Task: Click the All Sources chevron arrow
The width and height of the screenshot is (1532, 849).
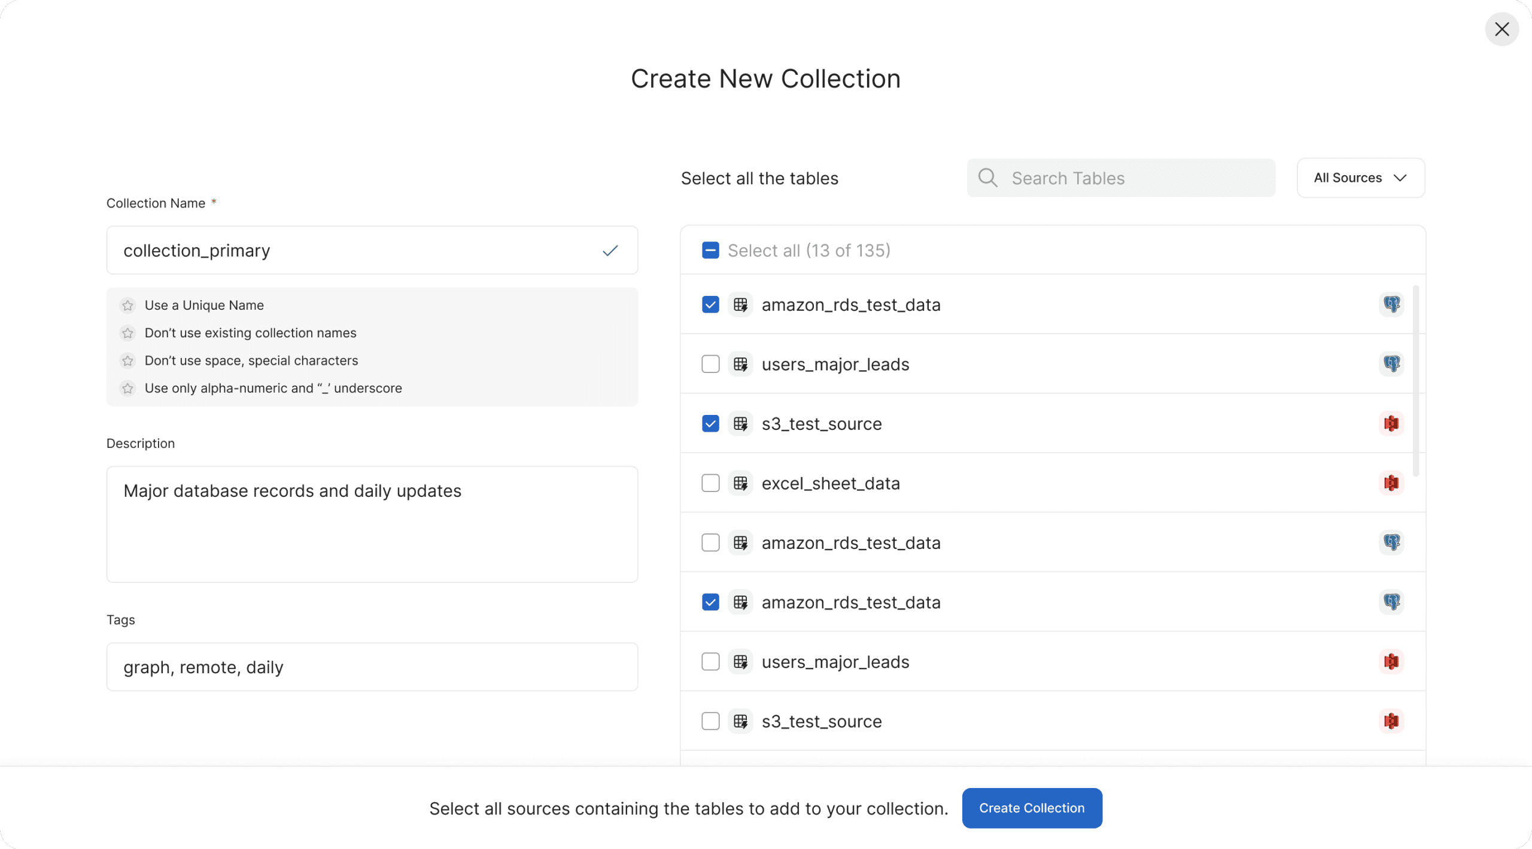Action: point(1400,178)
